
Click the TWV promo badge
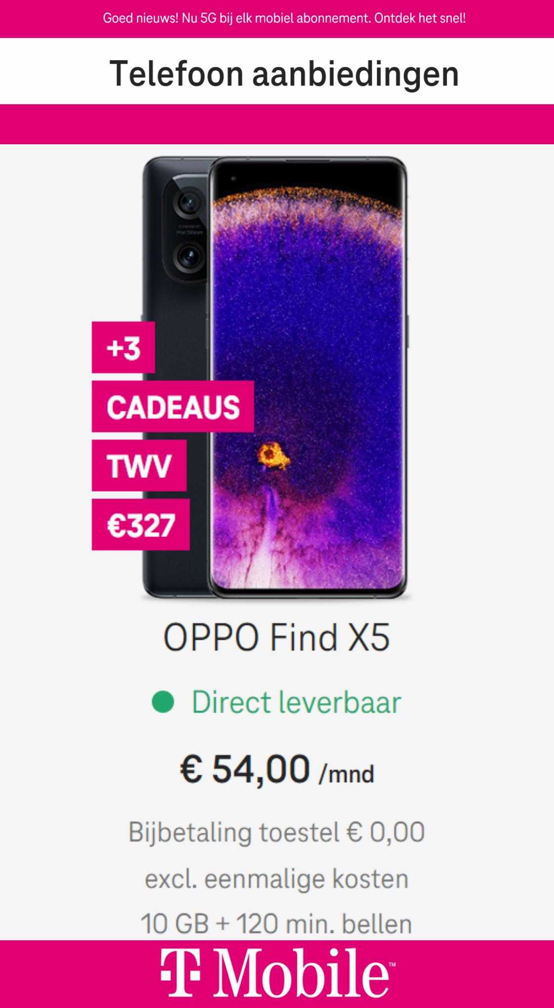[139, 465]
